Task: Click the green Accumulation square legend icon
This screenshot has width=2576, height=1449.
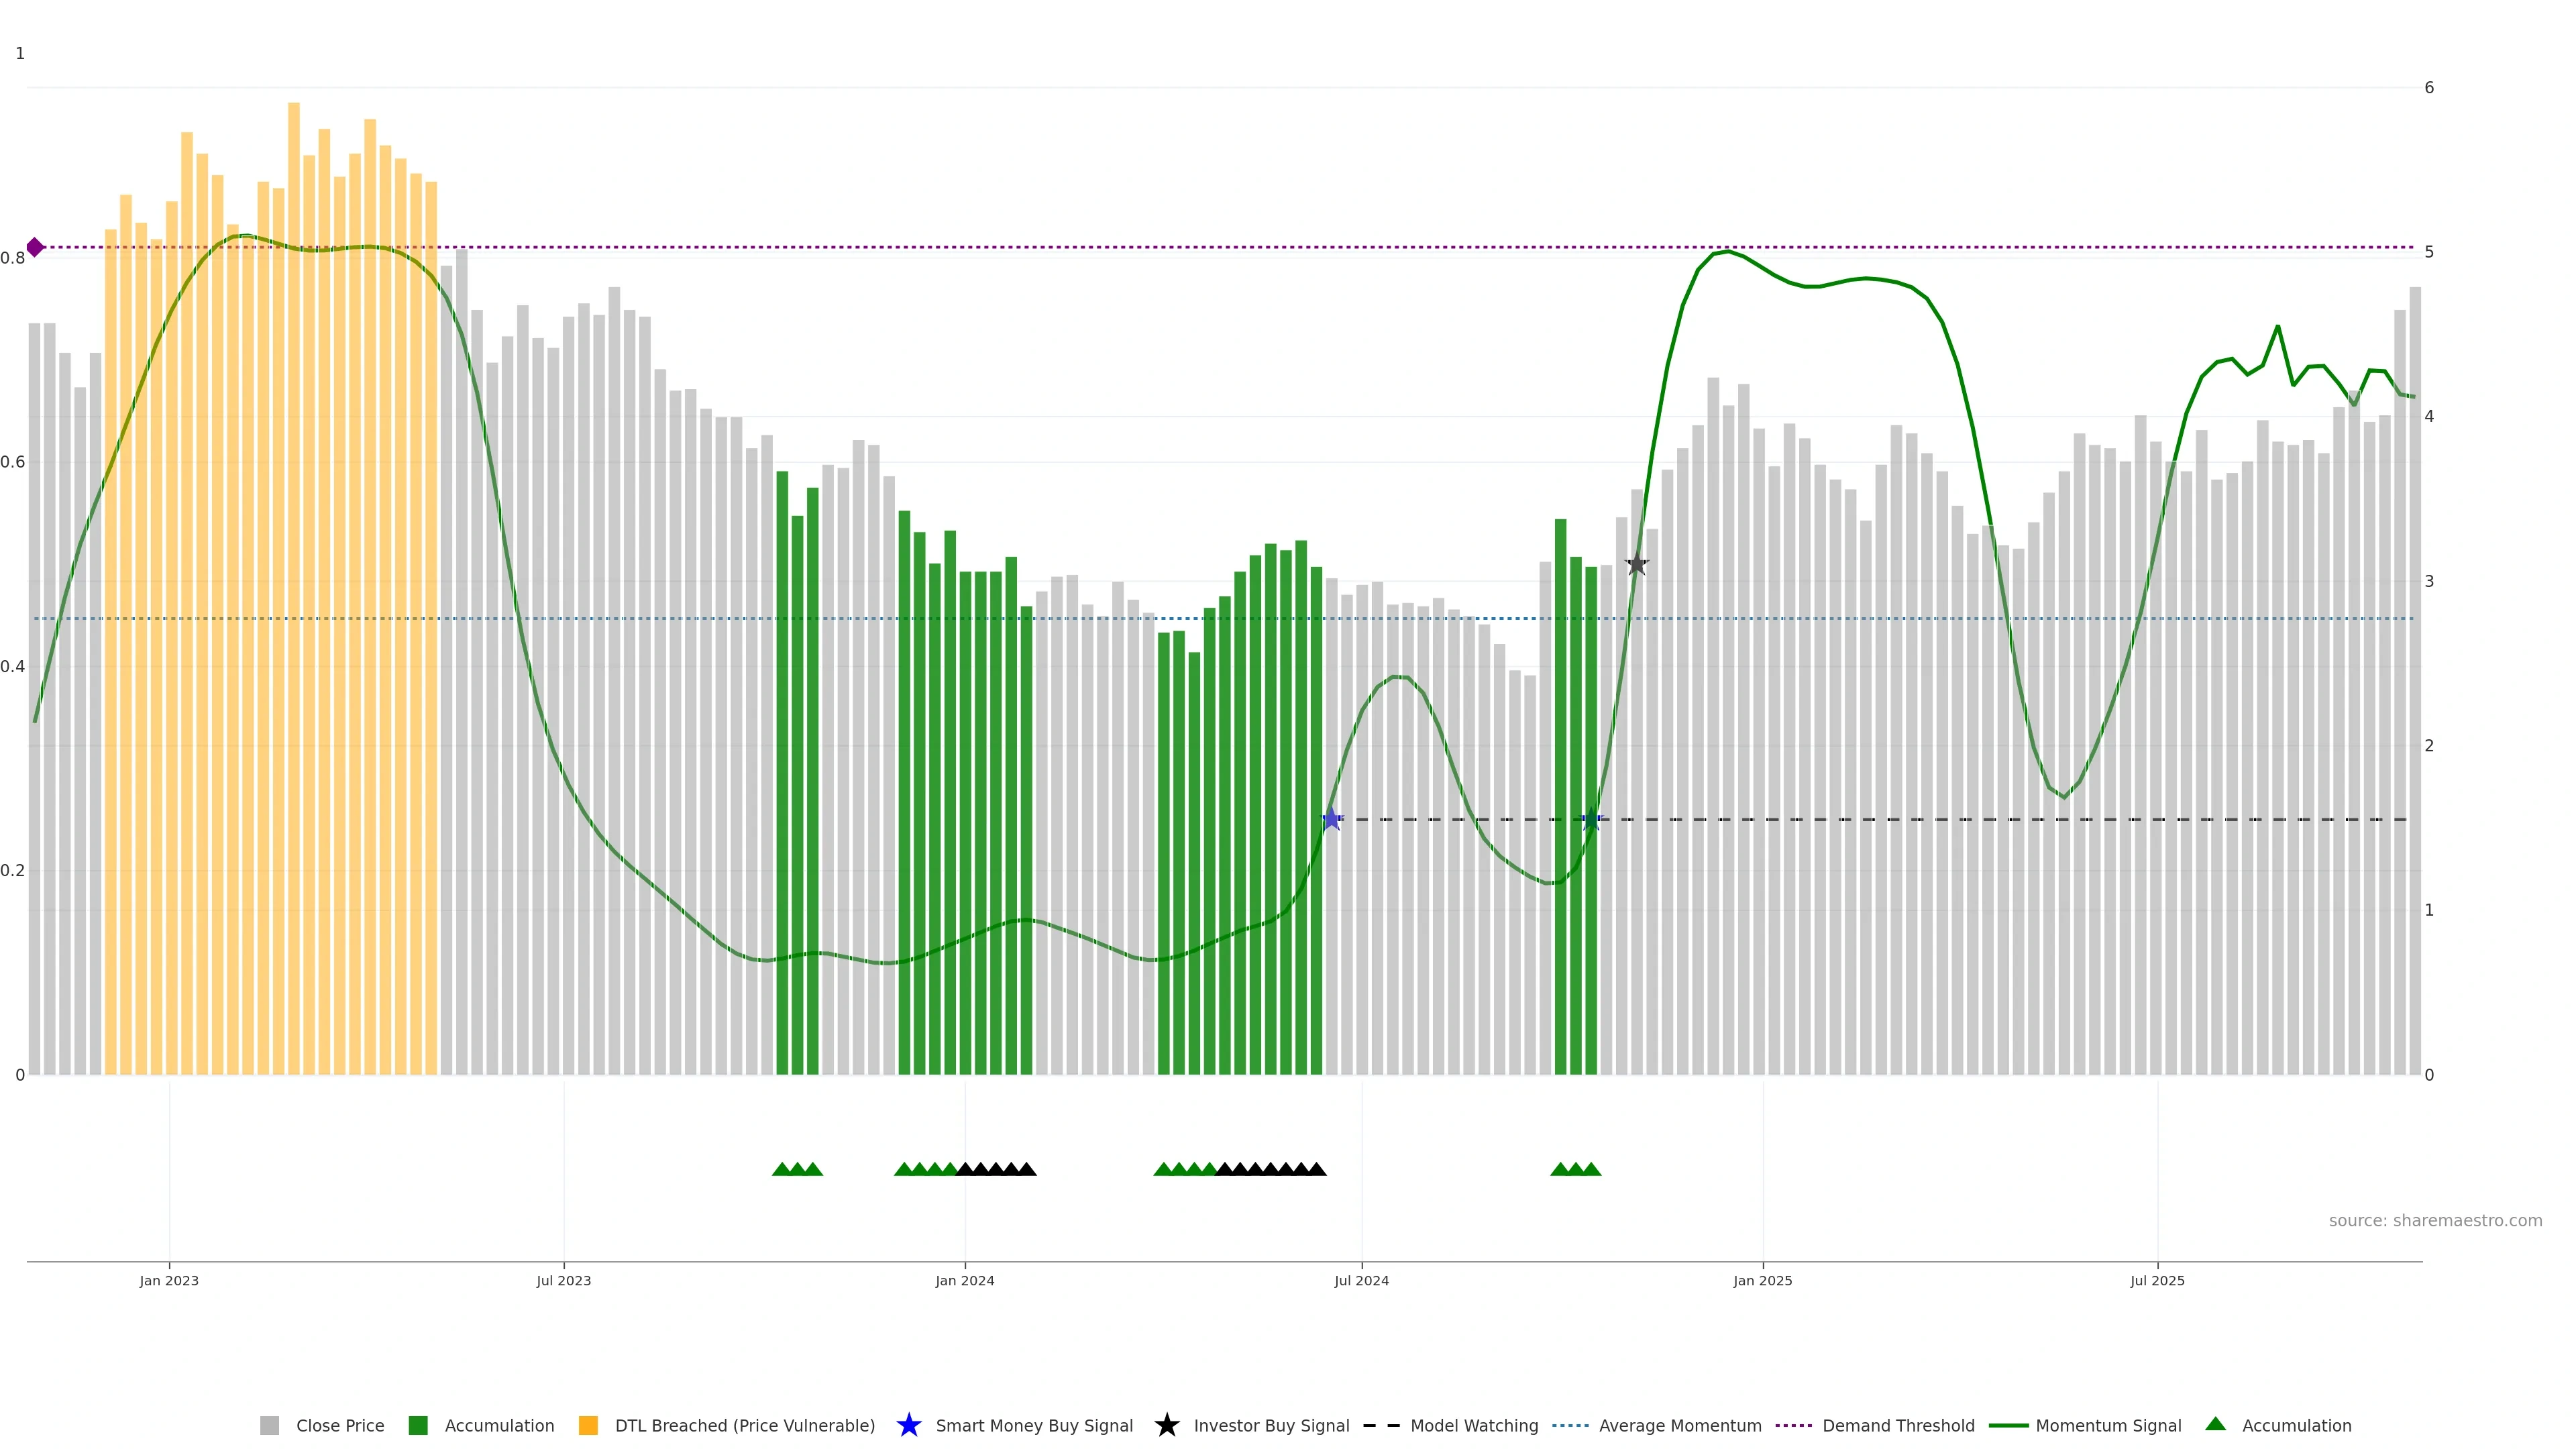Action: (x=418, y=1425)
